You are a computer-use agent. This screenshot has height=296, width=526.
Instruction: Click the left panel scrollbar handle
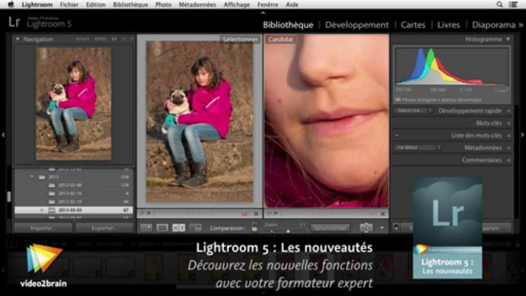click(x=9, y=197)
